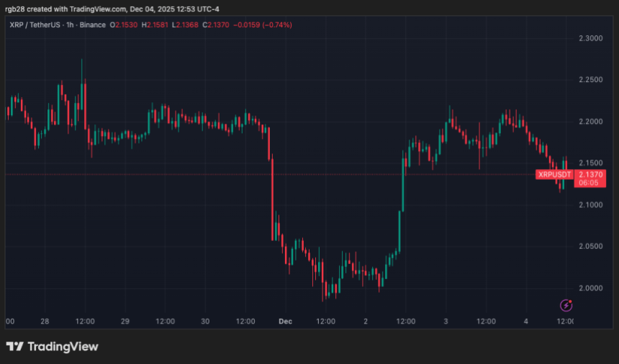Click the 1h interval in chart legend
Image resolution: width=619 pixels, height=364 pixels.
click(70, 25)
